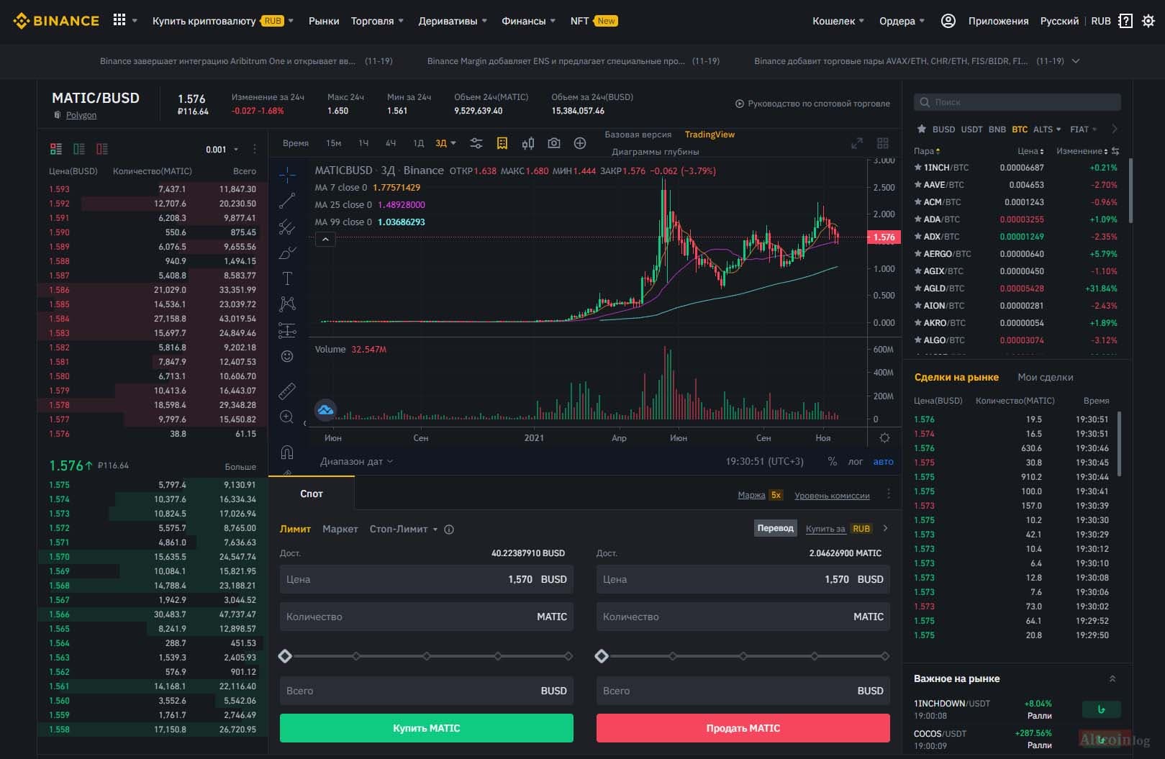This screenshot has height=759, width=1165.
Task: Open chart settings gear below the price axis
Action: [884, 437]
